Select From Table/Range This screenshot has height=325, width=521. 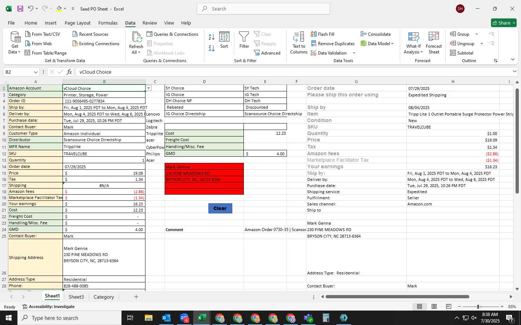46,53
